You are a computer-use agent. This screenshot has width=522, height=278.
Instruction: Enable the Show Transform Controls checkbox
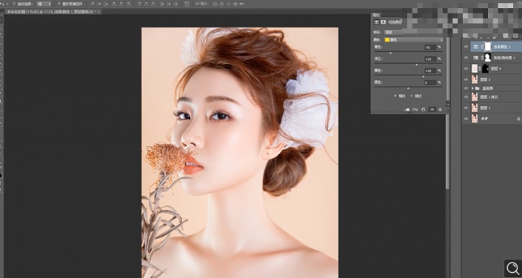click(59, 4)
